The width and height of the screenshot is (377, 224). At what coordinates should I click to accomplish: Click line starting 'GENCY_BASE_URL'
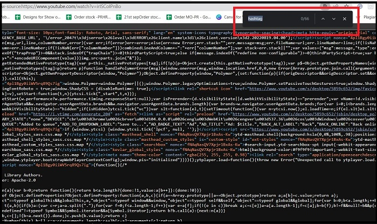[188, 38]
